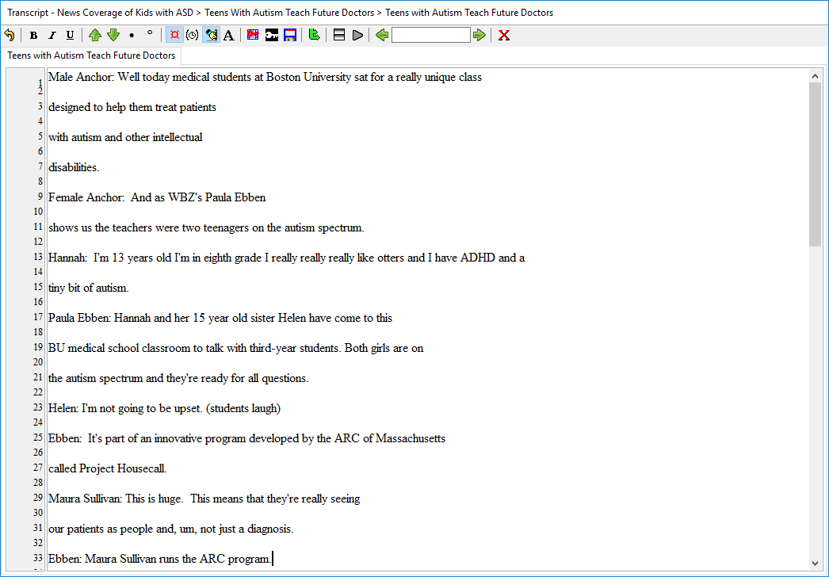829x577 pixels.
Task: Click the Undo icon
Action: (10, 34)
